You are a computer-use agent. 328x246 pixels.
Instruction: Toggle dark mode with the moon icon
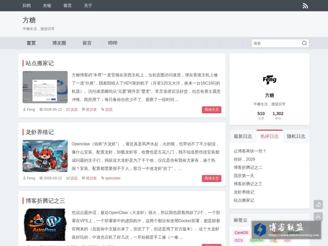pos(318,204)
